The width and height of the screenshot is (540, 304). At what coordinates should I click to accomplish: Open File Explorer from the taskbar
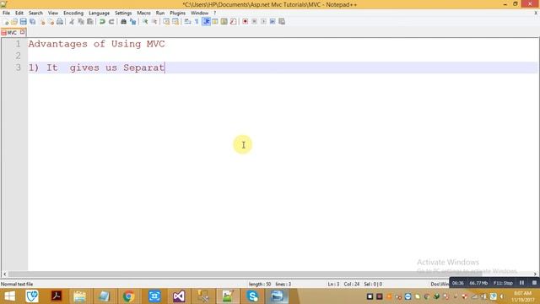(79, 296)
